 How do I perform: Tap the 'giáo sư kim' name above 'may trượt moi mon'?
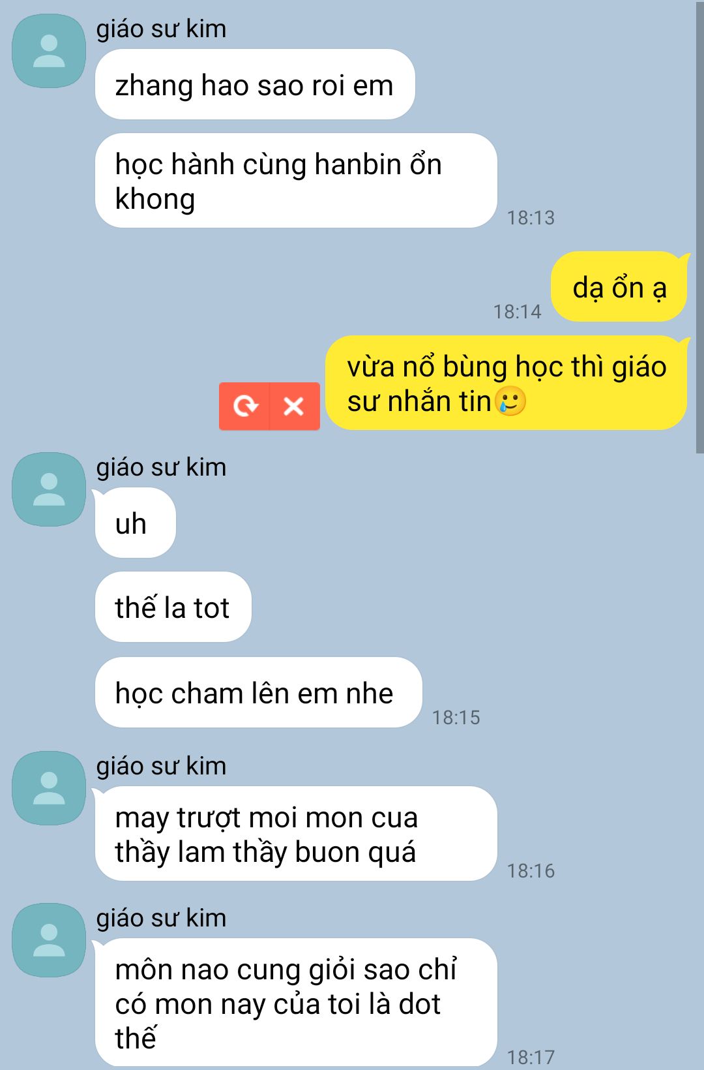click(161, 766)
